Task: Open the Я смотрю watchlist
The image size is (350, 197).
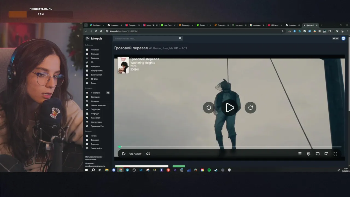Action: point(95,93)
